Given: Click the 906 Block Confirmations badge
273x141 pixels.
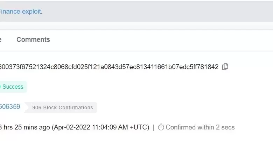Looking at the screenshot, I should click(x=62, y=107).
